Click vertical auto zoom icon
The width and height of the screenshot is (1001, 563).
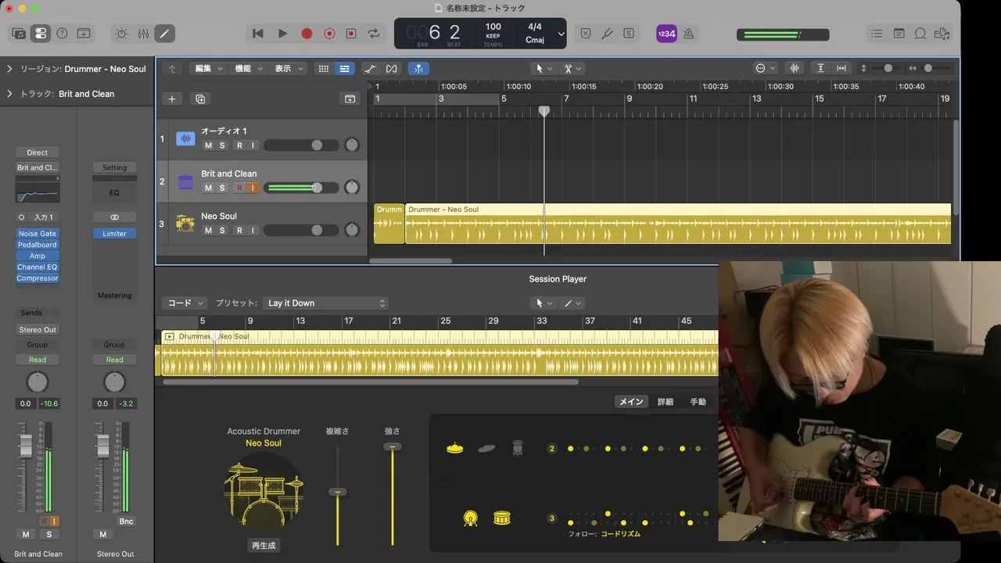pyautogui.click(x=820, y=69)
